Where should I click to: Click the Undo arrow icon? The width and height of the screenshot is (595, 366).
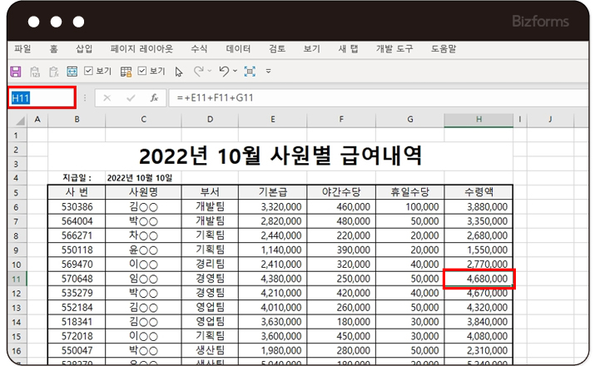click(x=224, y=72)
